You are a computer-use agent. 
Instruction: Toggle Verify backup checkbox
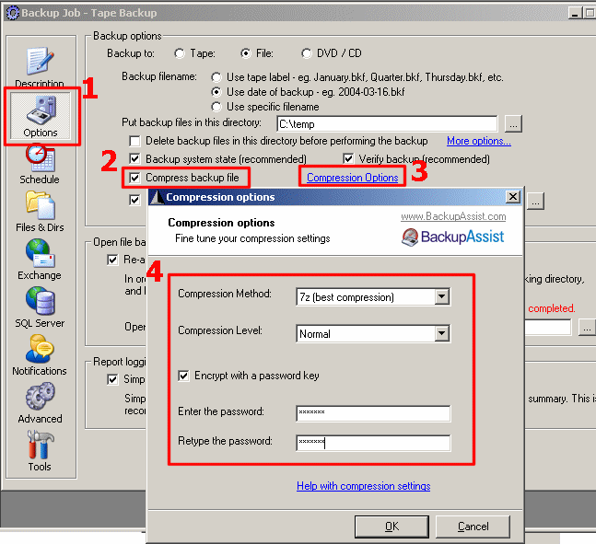pyautogui.click(x=348, y=159)
